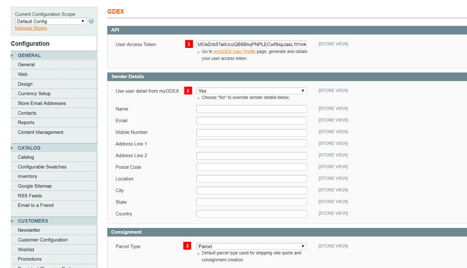467x268 pixels.
Task: Collapse the API section header
Action: point(287,30)
